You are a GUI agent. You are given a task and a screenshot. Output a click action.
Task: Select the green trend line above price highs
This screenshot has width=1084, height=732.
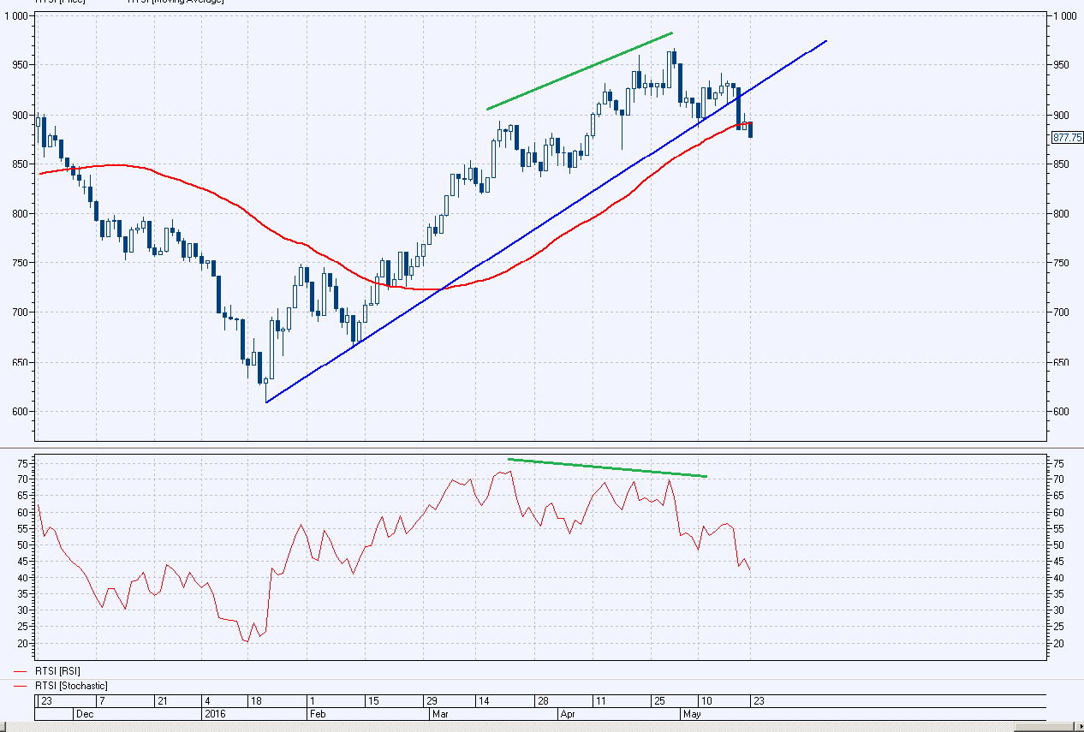(x=579, y=71)
